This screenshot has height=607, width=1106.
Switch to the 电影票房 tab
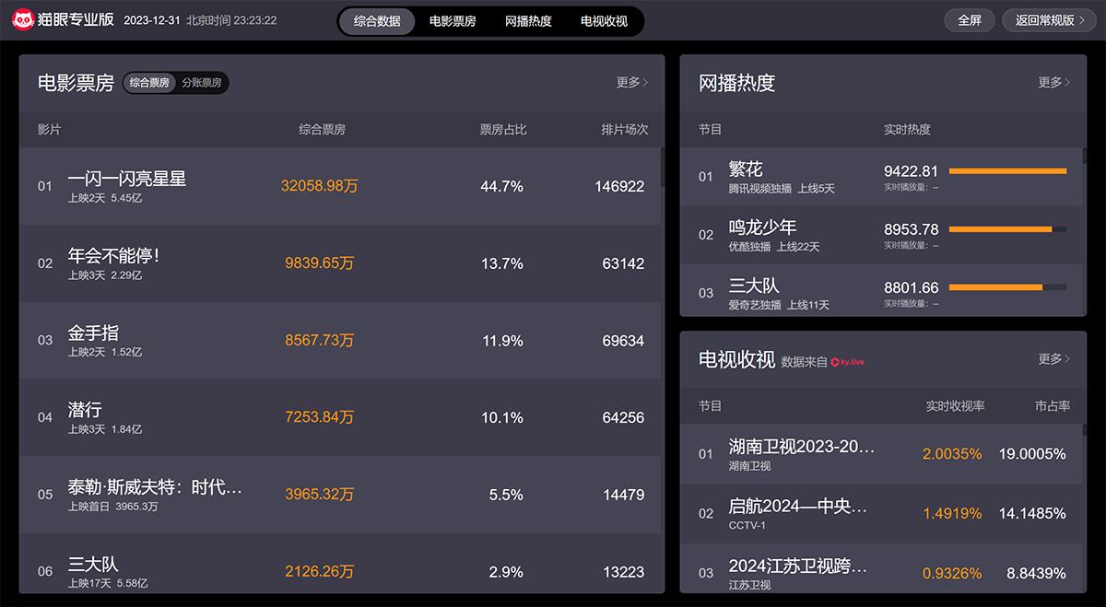coord(453,21)
